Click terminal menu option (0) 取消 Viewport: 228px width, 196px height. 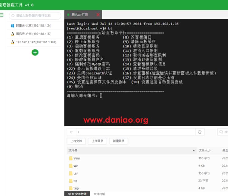point(75,87)
